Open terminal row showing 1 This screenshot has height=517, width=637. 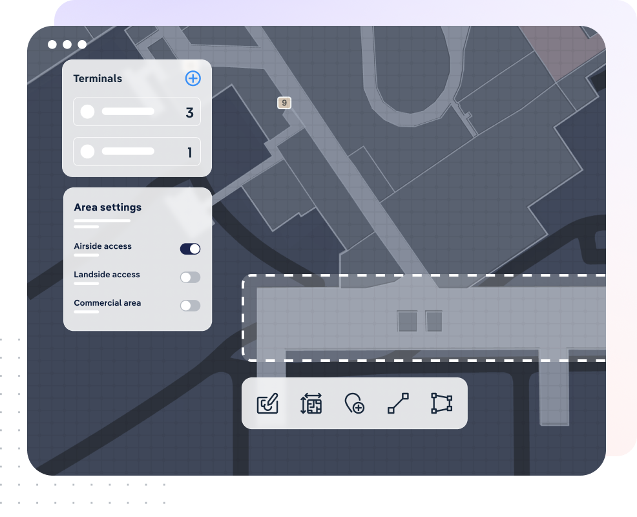pyautogui.click(x=137, y=152)
